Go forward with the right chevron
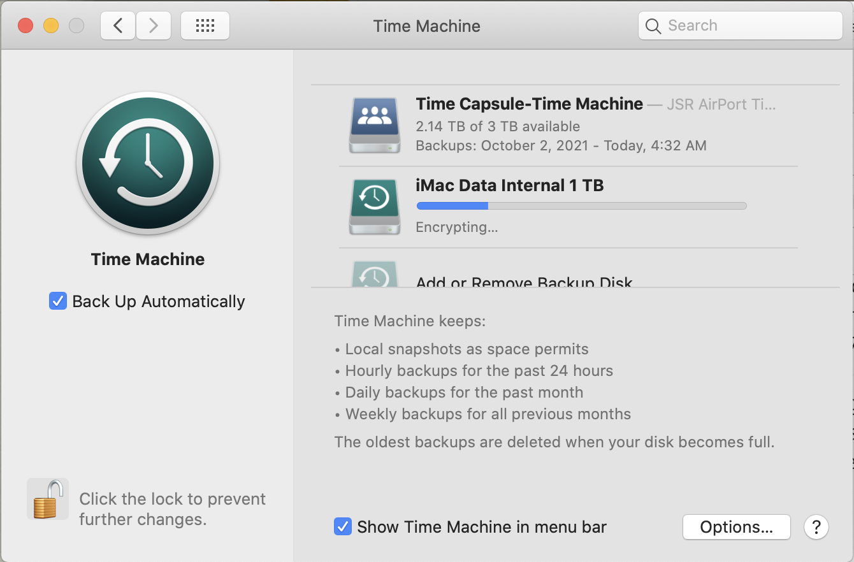The width and height of the screenshot is (854, 562). pos(152,26)
